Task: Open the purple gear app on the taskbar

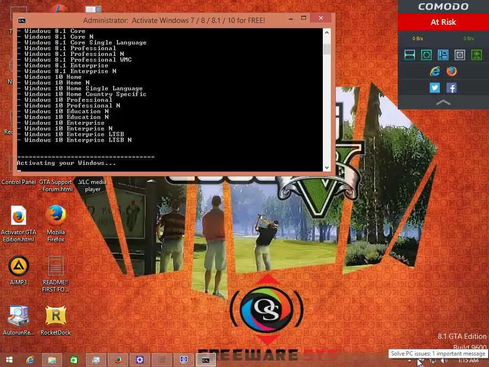Action: pyautogui.click(x=140, y=360)
